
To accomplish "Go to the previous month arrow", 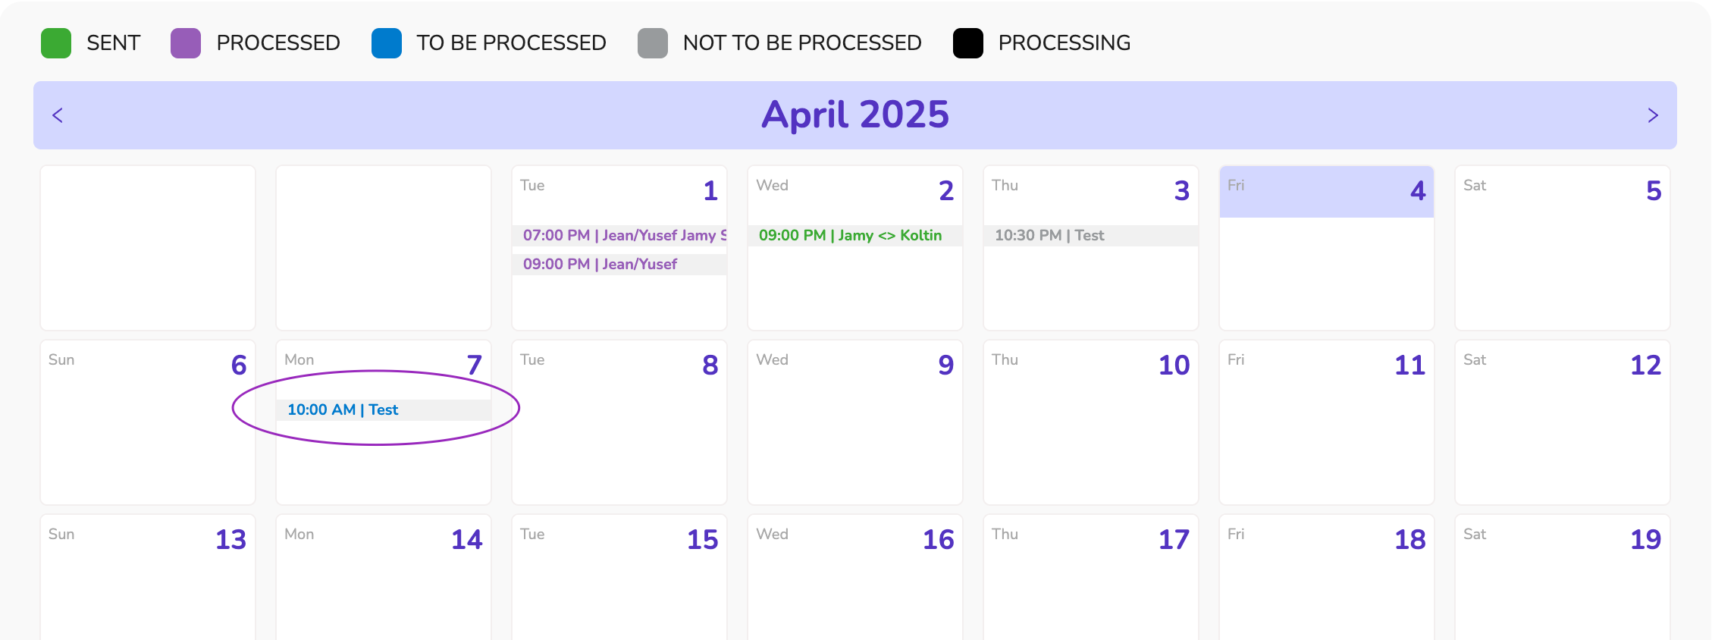I will click(58, 115).
